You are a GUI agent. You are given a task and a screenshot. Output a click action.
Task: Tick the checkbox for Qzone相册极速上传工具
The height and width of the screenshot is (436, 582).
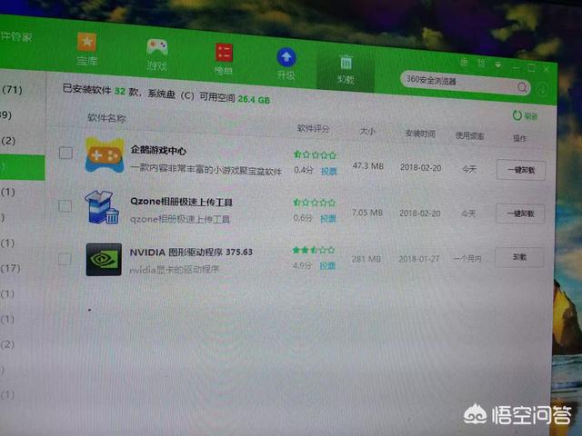65,206
